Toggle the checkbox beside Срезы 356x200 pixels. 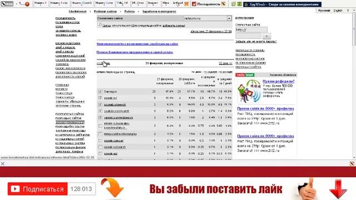coord(100,24)
